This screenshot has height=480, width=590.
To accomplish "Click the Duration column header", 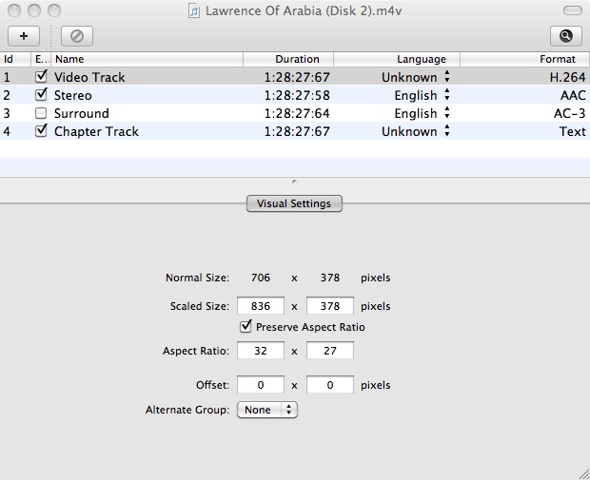I will (288, 59).
